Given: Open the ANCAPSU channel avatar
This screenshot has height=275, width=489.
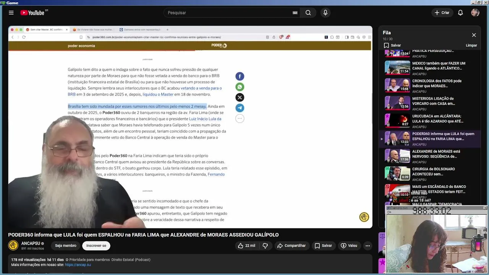Looking at the screenshot, I should [x=13, y=246].
